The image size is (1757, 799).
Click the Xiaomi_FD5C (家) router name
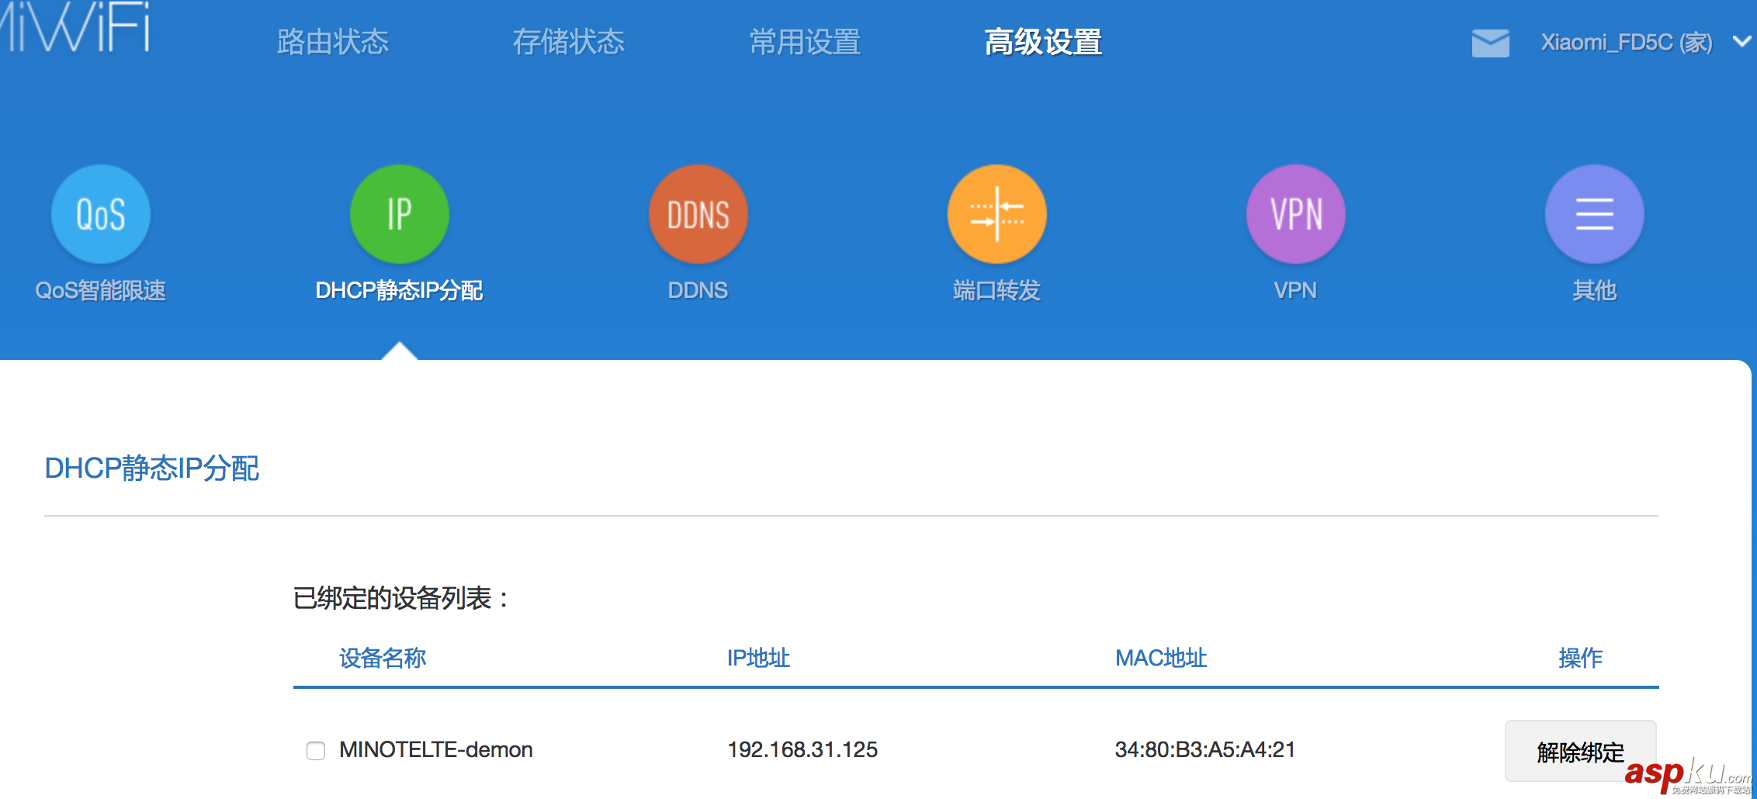pyautogui.click(x=1627, y=42)
